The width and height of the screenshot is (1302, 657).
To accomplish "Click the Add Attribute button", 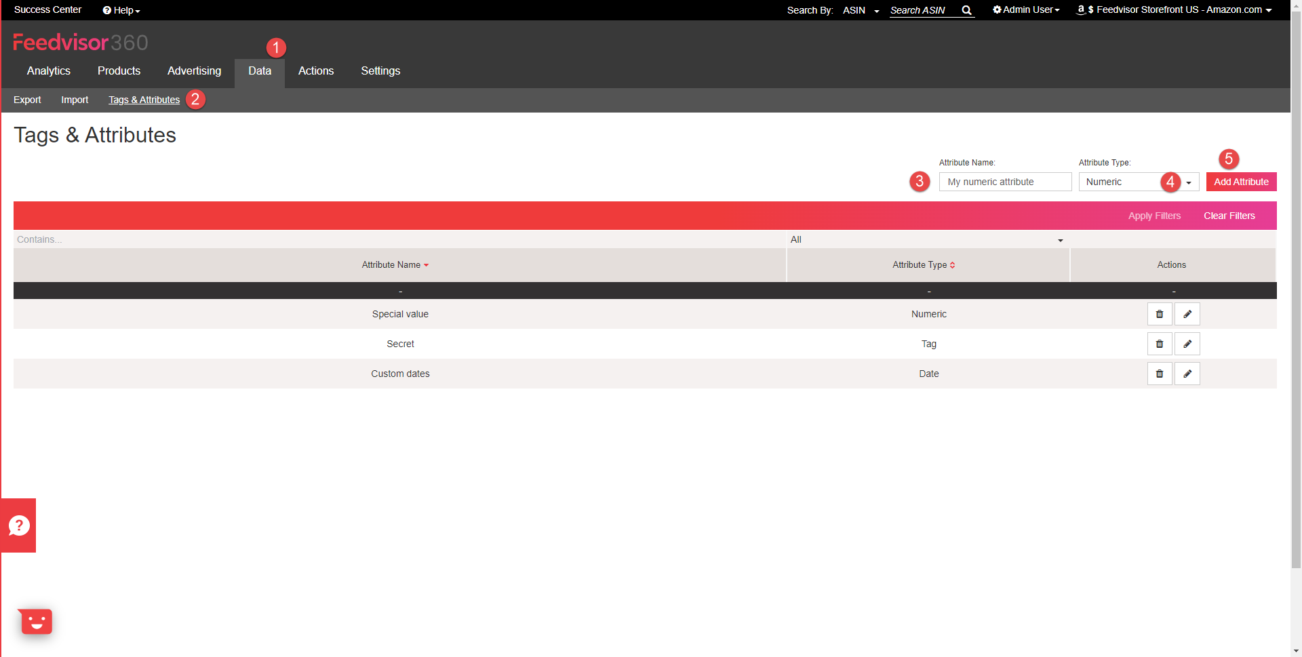I will [1241, 182].
